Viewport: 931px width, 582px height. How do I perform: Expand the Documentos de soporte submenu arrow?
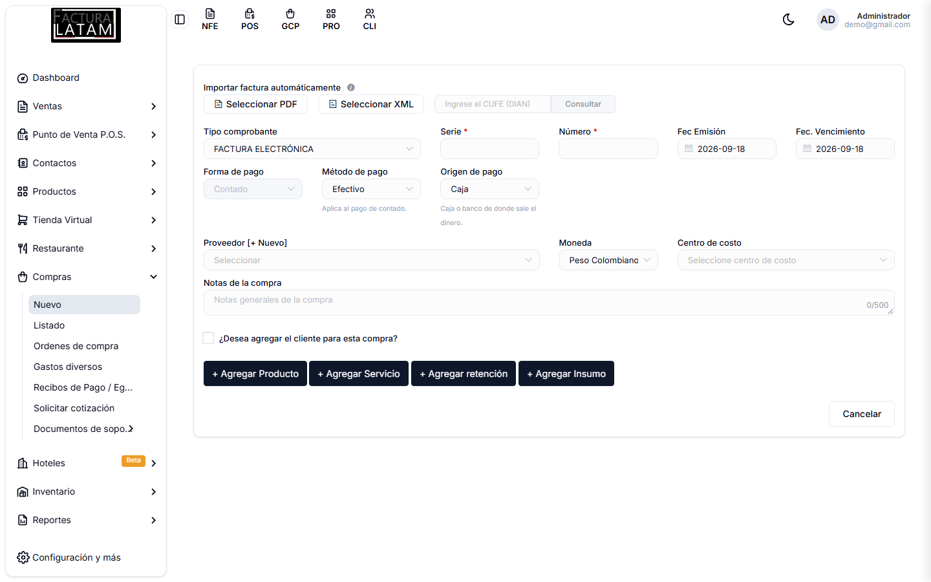coord(131,429)
